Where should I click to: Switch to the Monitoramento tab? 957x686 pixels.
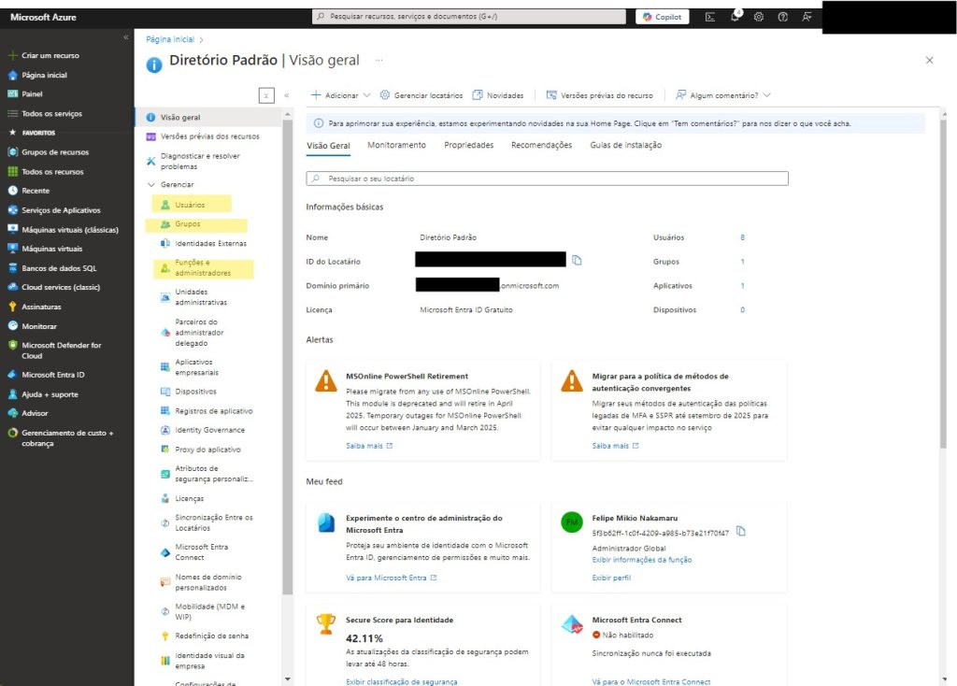click(x=396, y=145)
